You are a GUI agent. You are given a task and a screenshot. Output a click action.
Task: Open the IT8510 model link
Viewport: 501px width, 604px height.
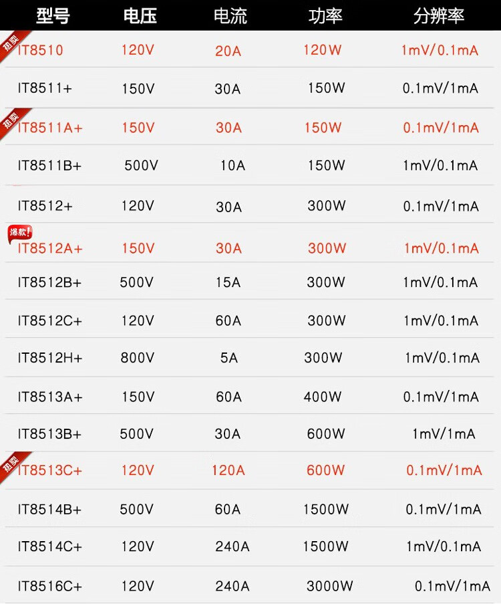[x=41, y=50]
